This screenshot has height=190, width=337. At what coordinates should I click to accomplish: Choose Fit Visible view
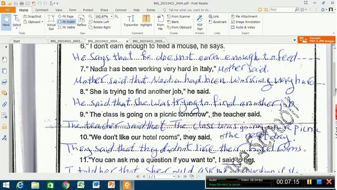click(66, 27)
